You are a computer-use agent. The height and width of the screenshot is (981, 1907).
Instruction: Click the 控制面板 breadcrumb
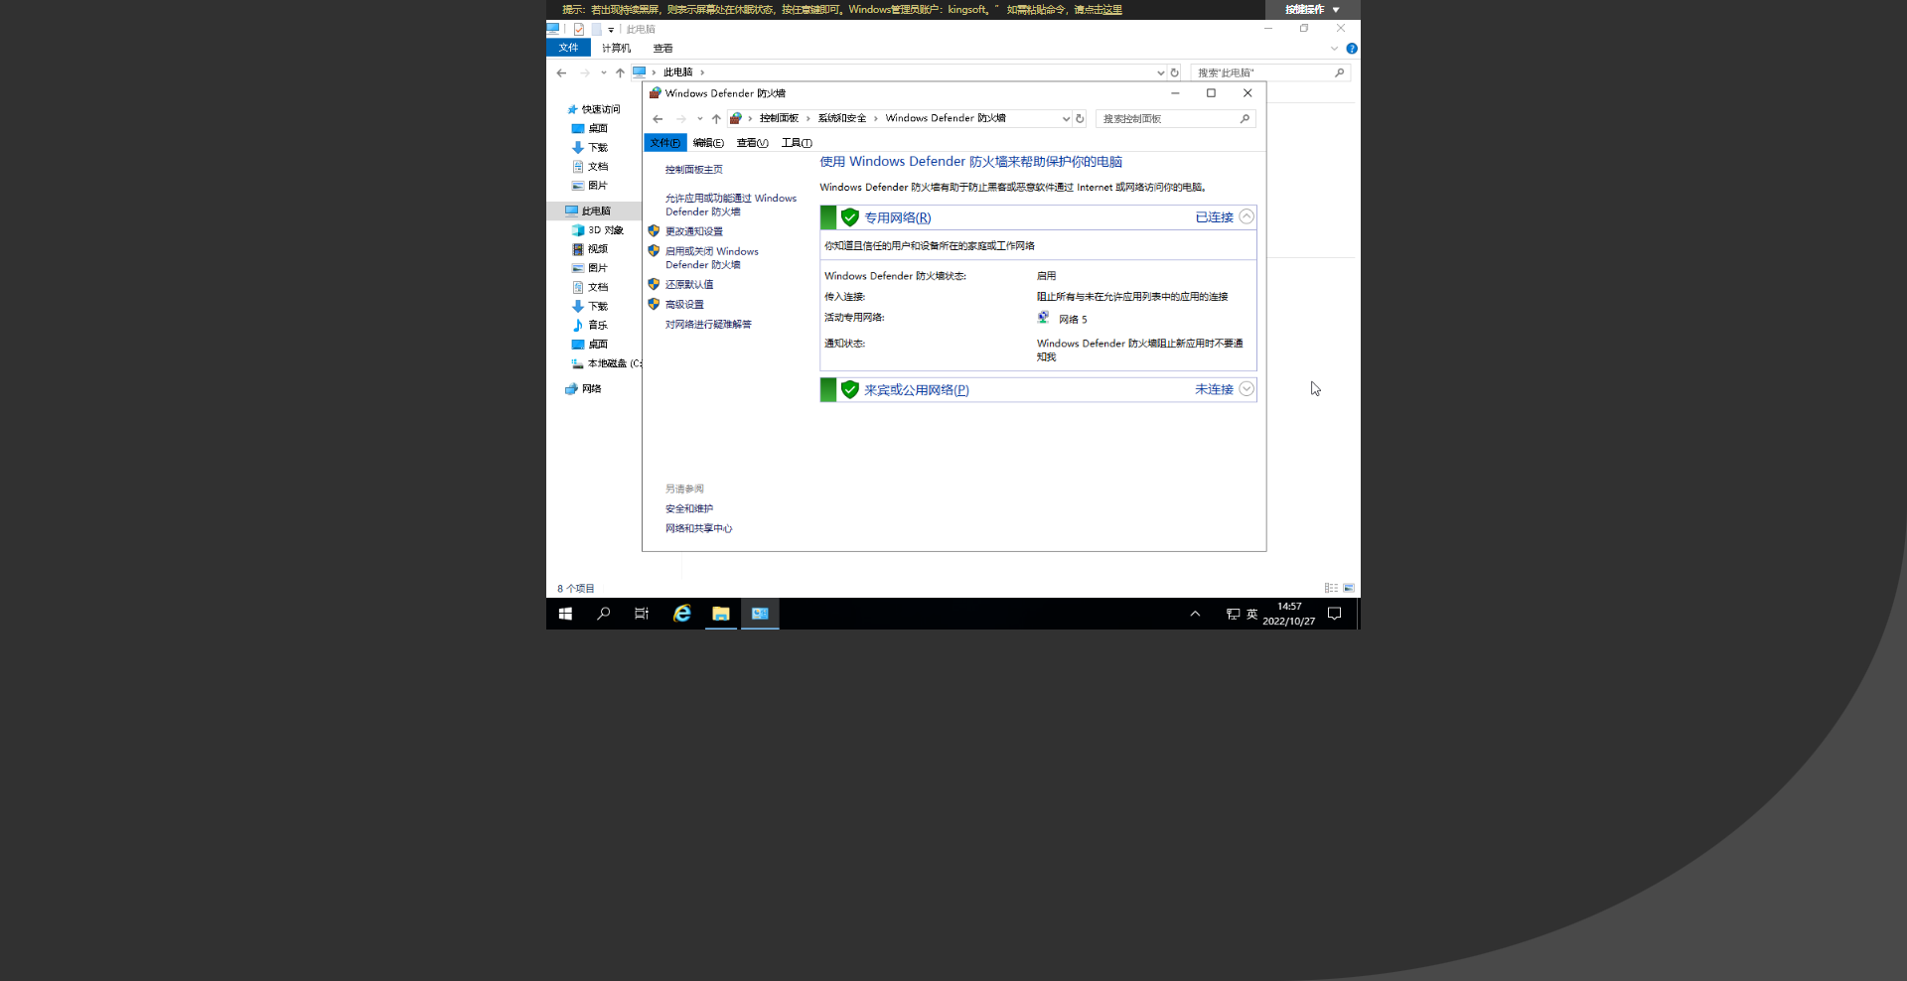click(779, 118)
